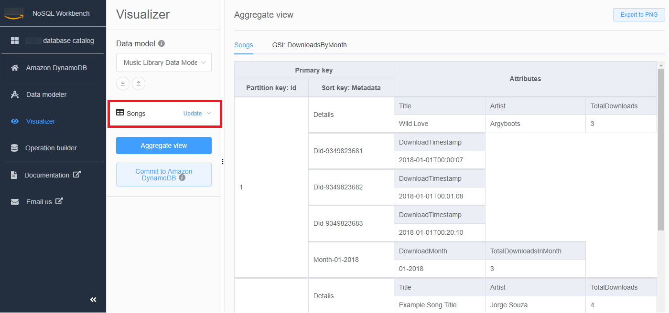Screen dimensions: 669x313
Task: Click the export data model upload icon
Action: click(139, 83)
